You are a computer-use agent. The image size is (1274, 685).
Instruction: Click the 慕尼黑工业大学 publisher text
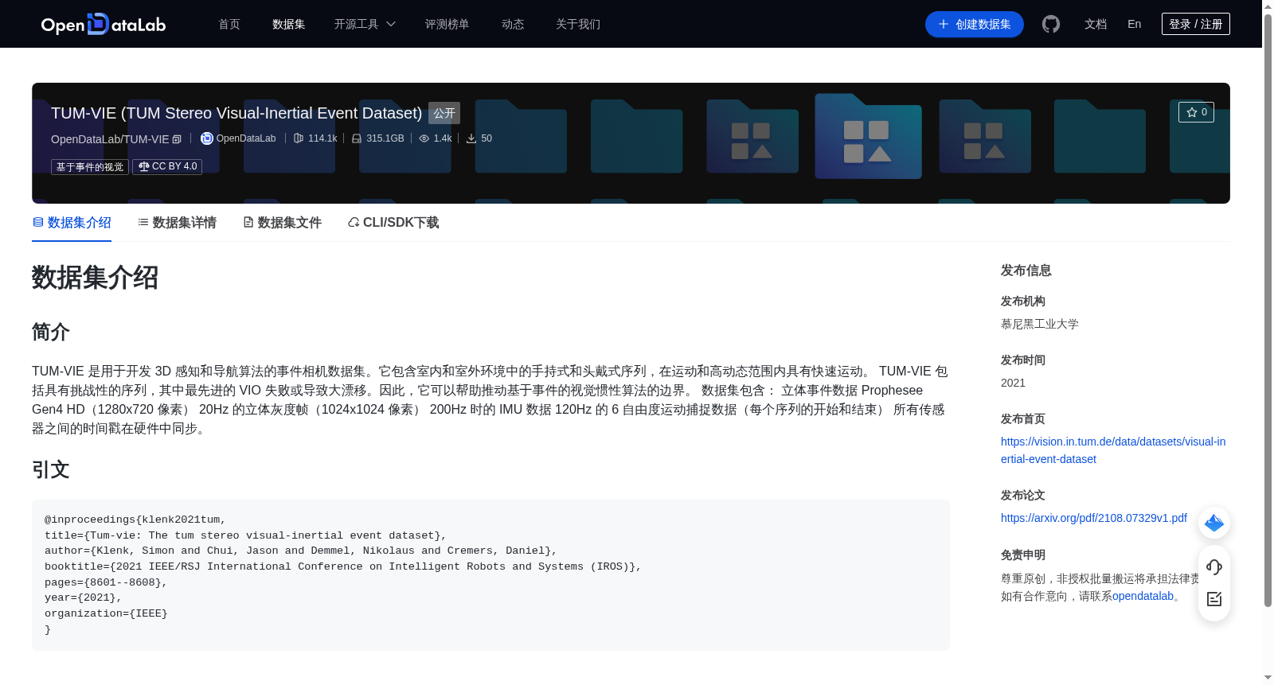coord(1040,324)
